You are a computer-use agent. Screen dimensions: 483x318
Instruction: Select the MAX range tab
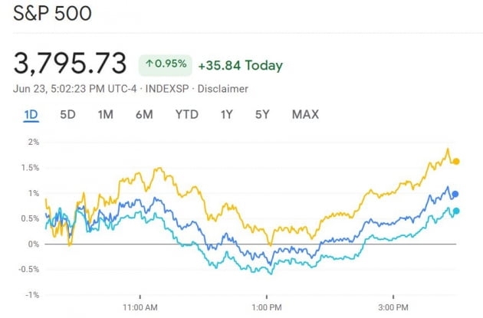click(x=305, y=115)
